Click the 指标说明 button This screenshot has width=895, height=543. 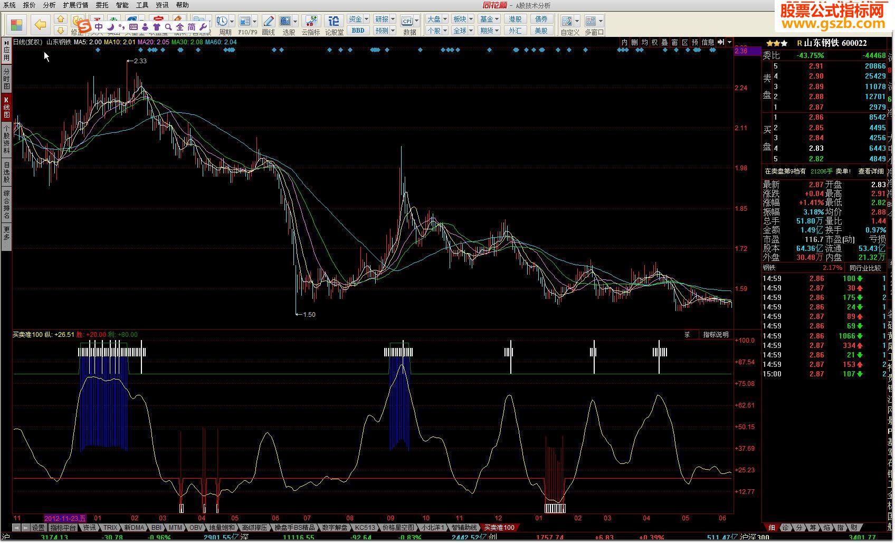[716, 335]
